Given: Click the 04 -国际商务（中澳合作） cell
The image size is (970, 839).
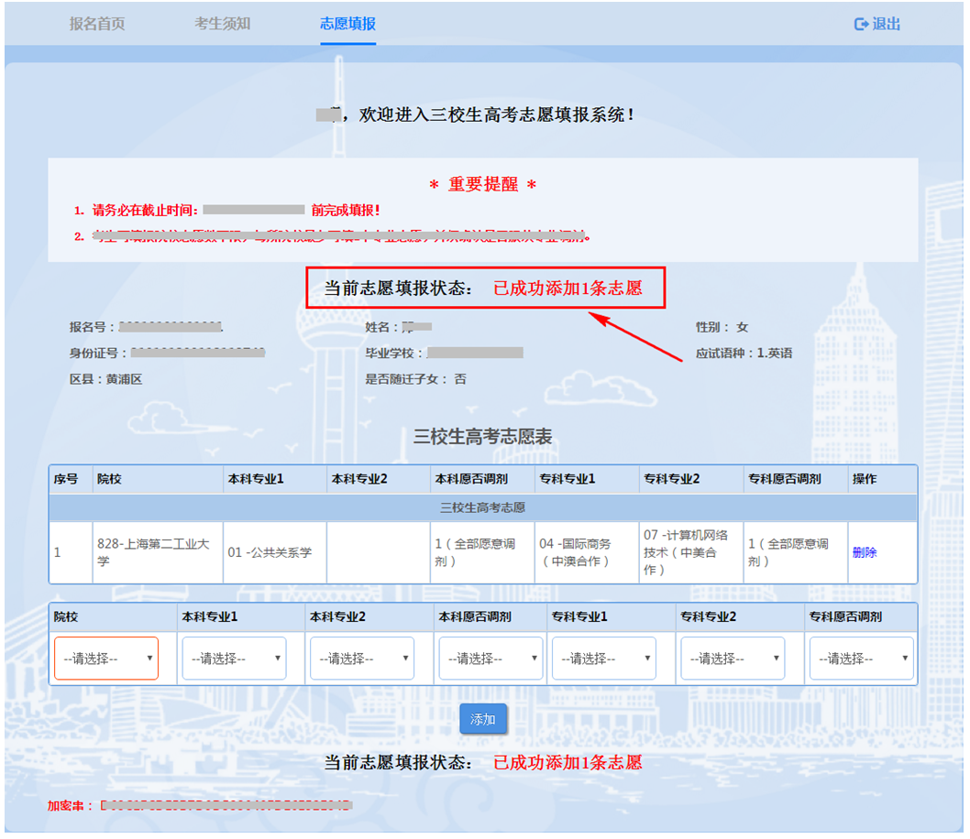Looking at the screenshot, I should tap(587, 552).
